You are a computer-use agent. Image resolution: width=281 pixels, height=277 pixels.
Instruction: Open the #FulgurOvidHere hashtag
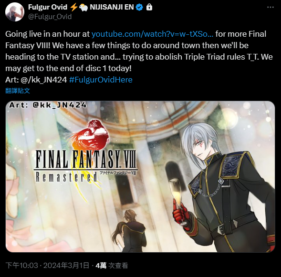coord(101,80)
